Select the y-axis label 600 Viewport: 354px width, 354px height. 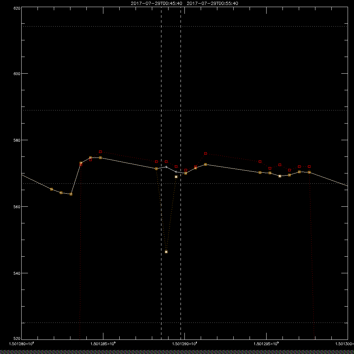pos(17,74)
